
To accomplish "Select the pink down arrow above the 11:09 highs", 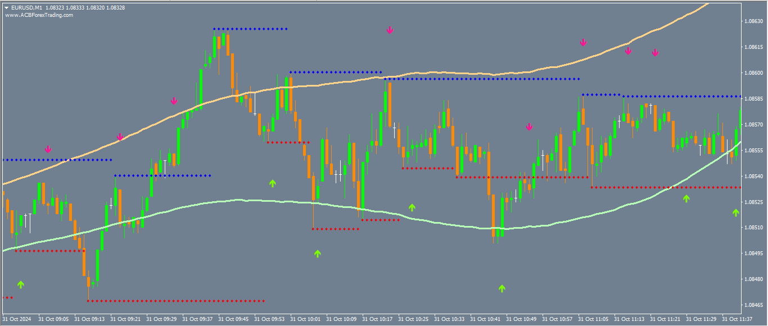I will [x=628, y=51].
